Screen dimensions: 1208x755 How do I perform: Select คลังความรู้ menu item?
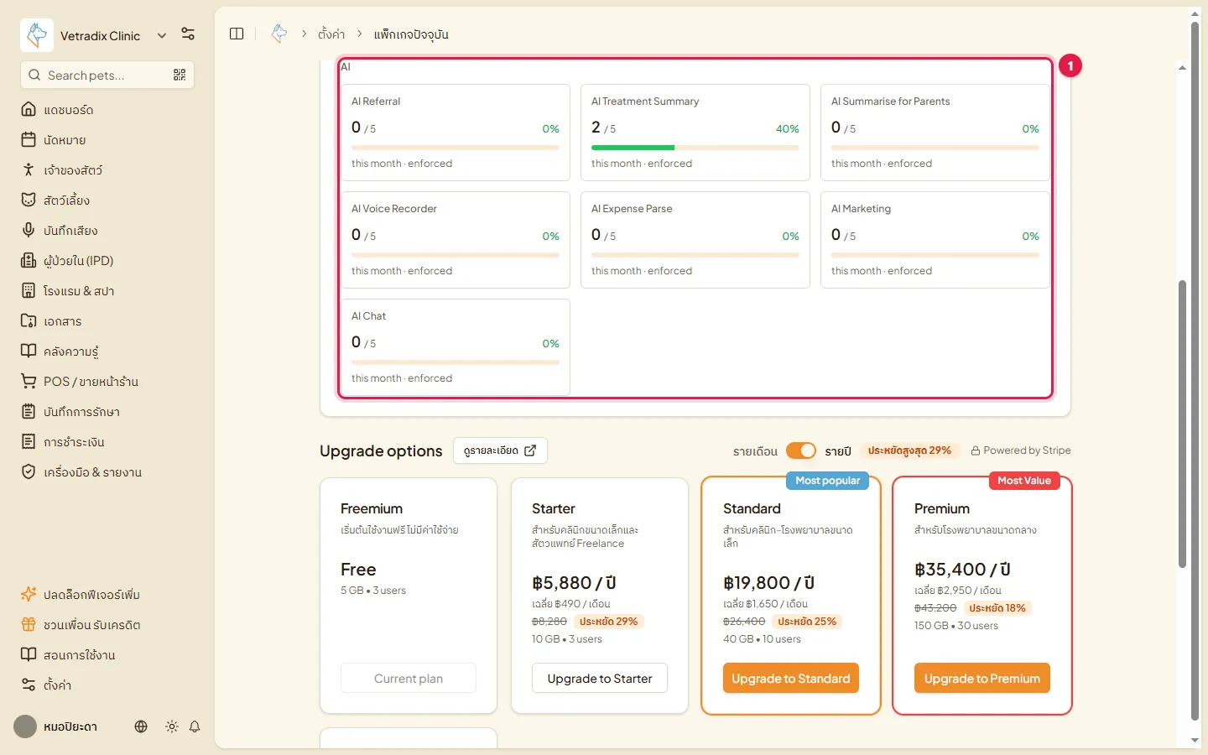point(107,351)
